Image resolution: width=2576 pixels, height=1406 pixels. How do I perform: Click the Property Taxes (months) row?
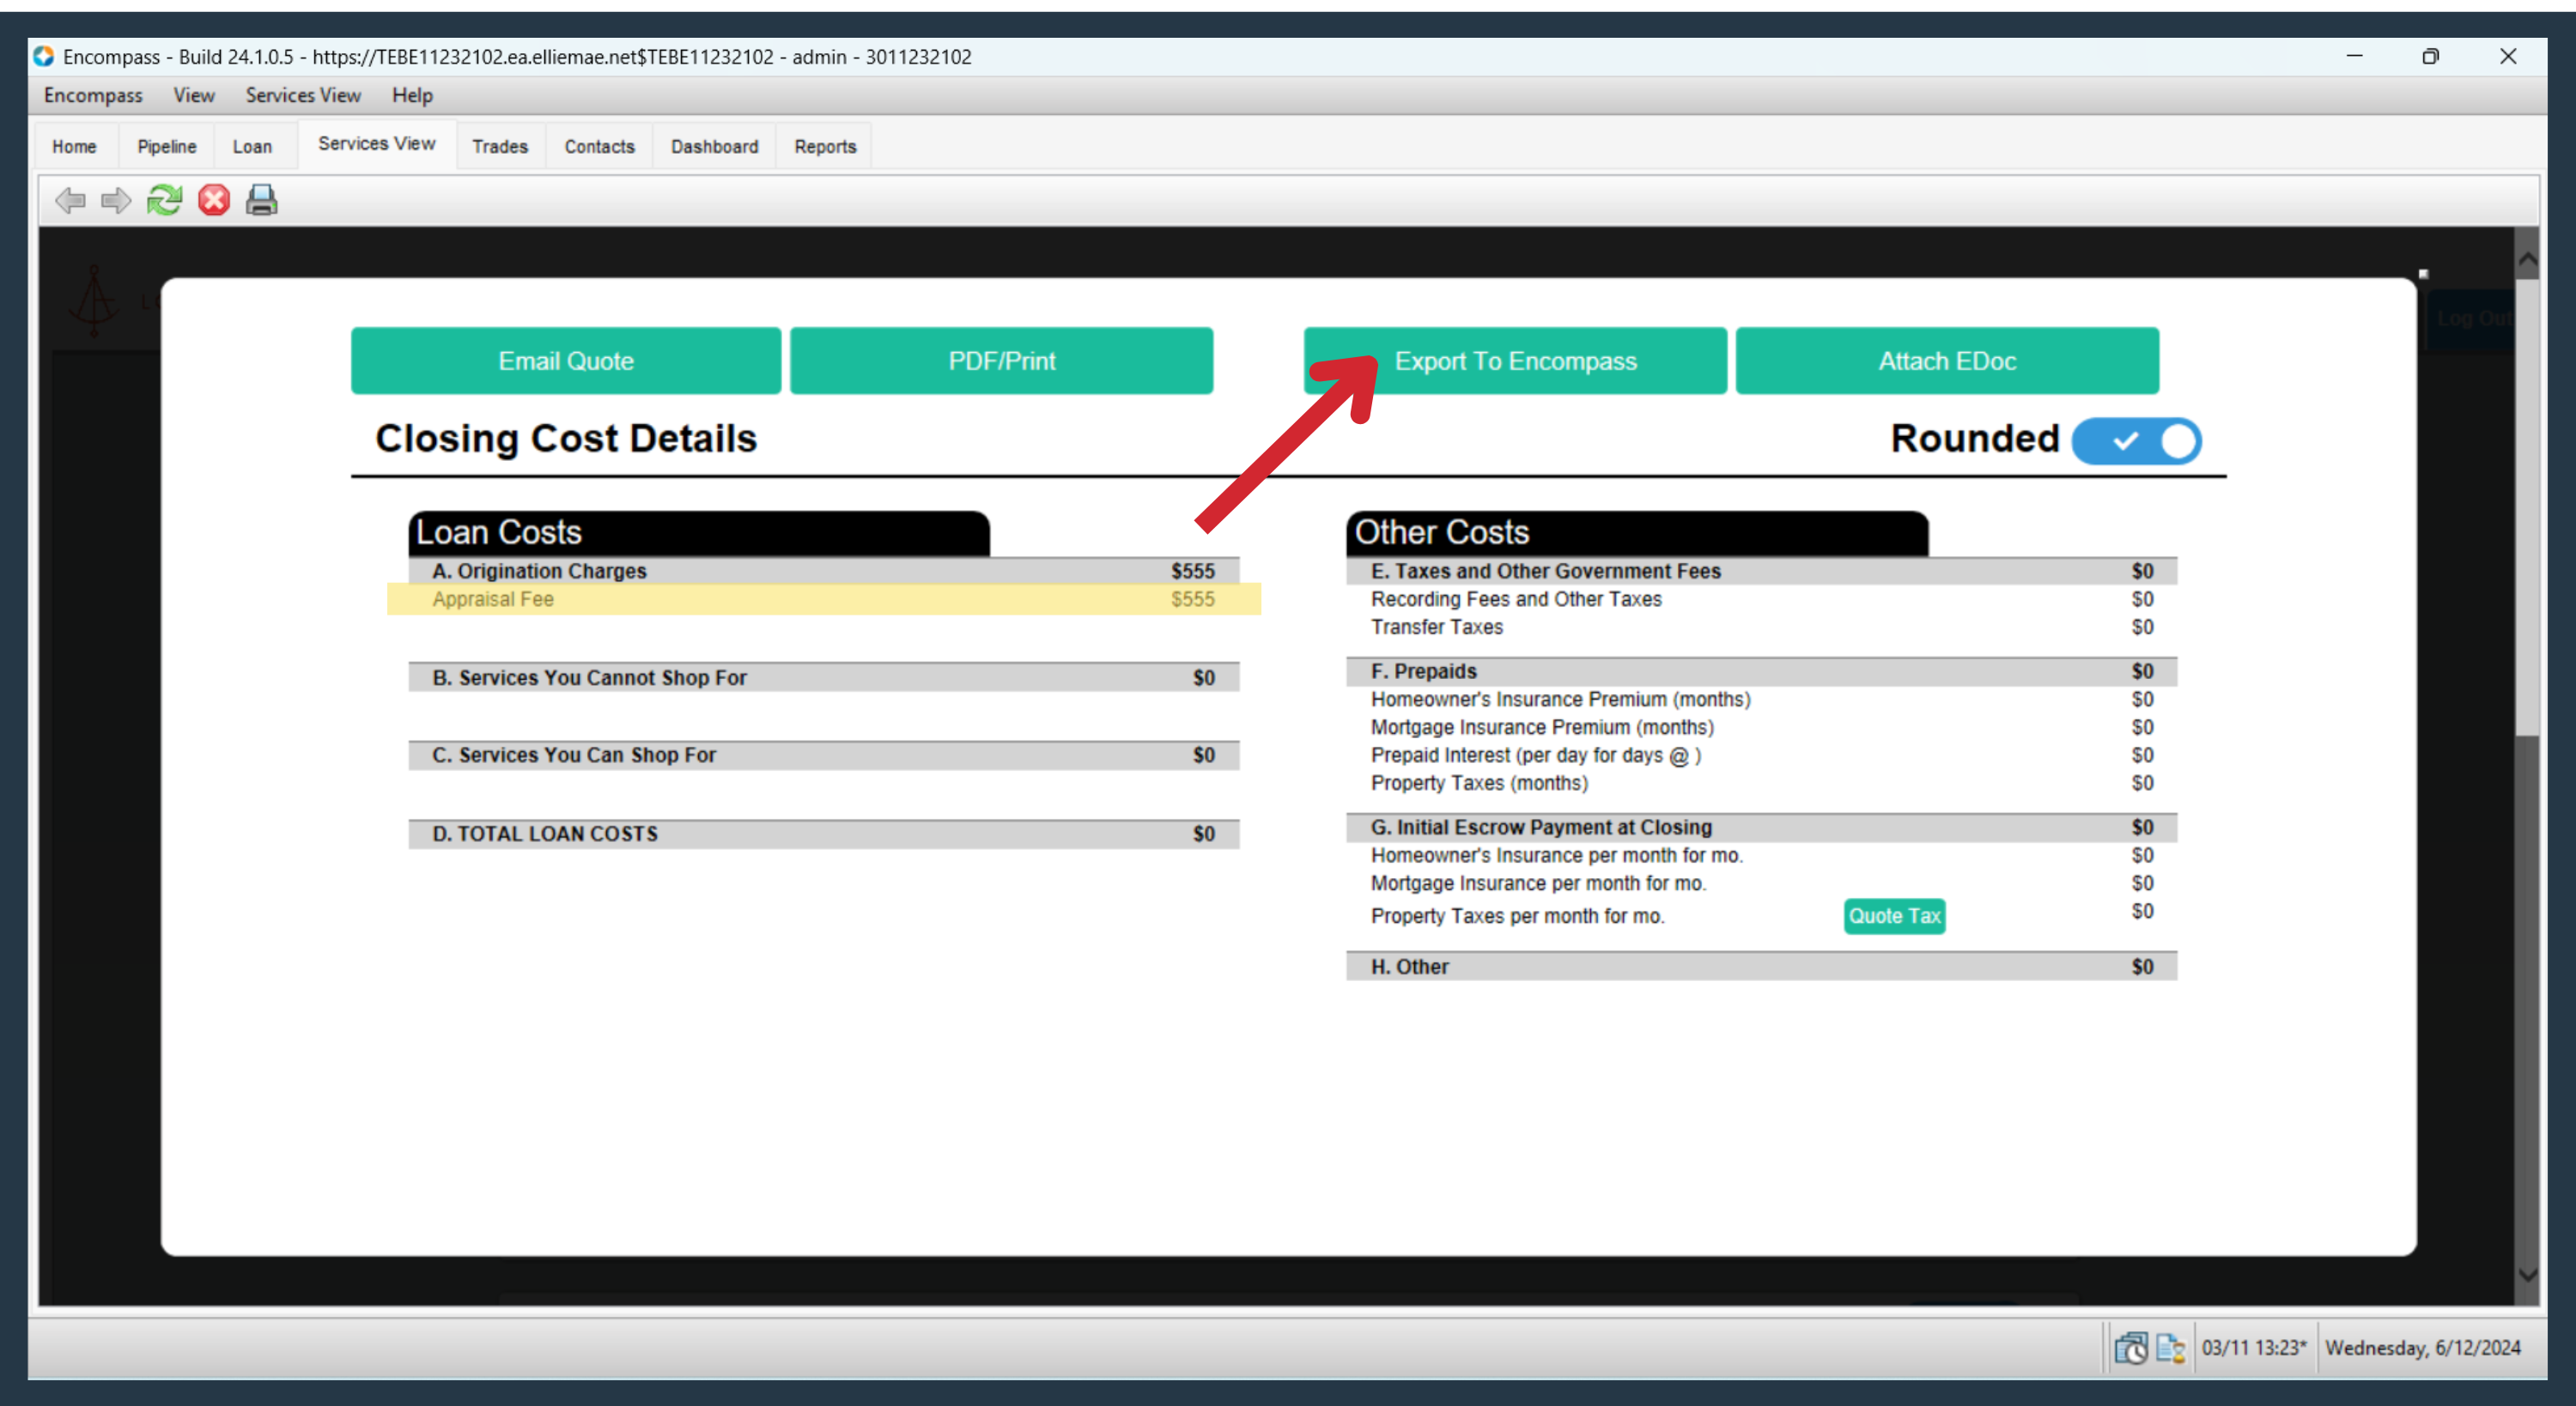(1761, 783)
